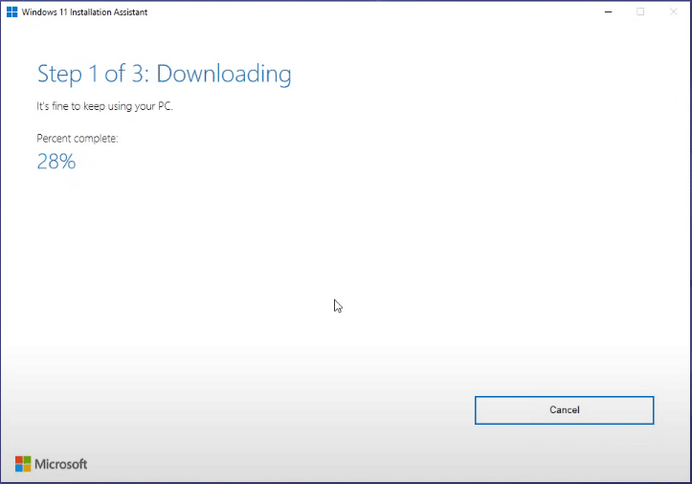
Task: Click the grey footer area beside Microsoft logo
Action: (x=287, y=464)
